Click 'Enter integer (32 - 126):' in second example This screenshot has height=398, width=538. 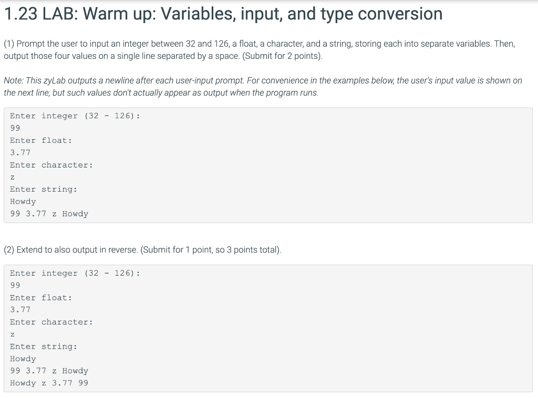[75, 273]
